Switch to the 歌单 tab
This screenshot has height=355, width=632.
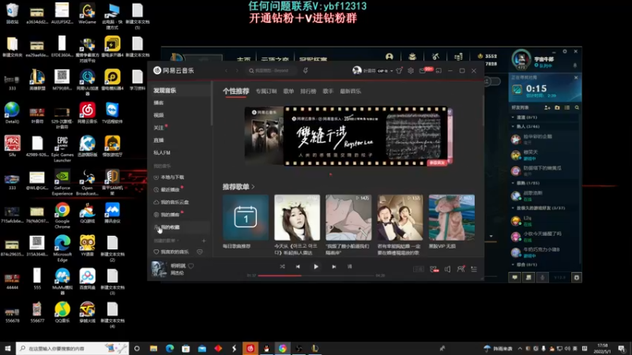tap(288, 92)
